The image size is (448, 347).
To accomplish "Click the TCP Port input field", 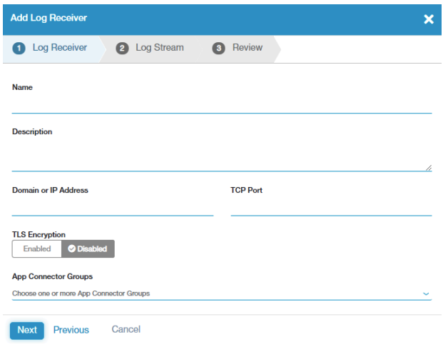I will click(x=331, y=207).
